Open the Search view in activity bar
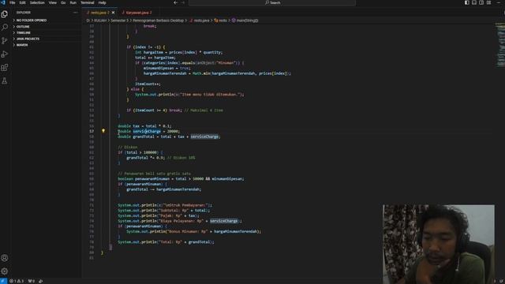Screen dimensions: 505x284 [5, 28]
